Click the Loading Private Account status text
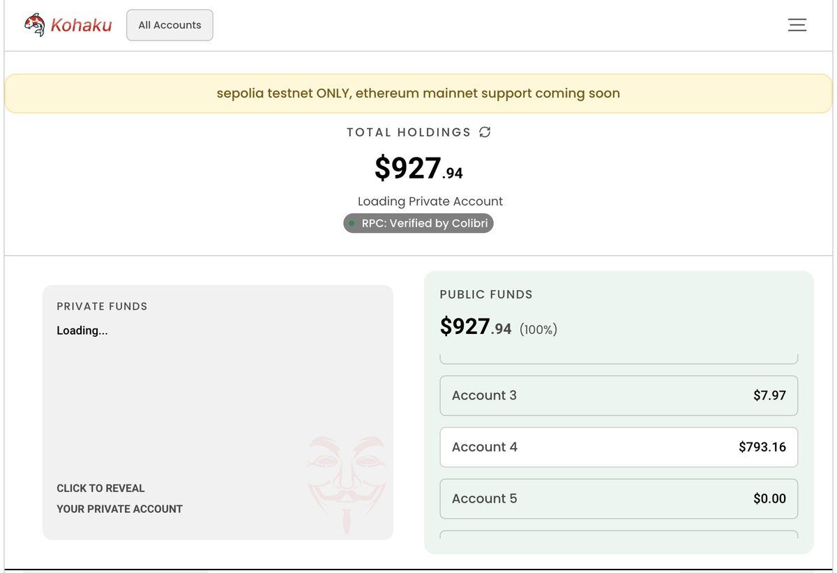The height and width of the screenshot is (573, 837). (x=430, y=201)
